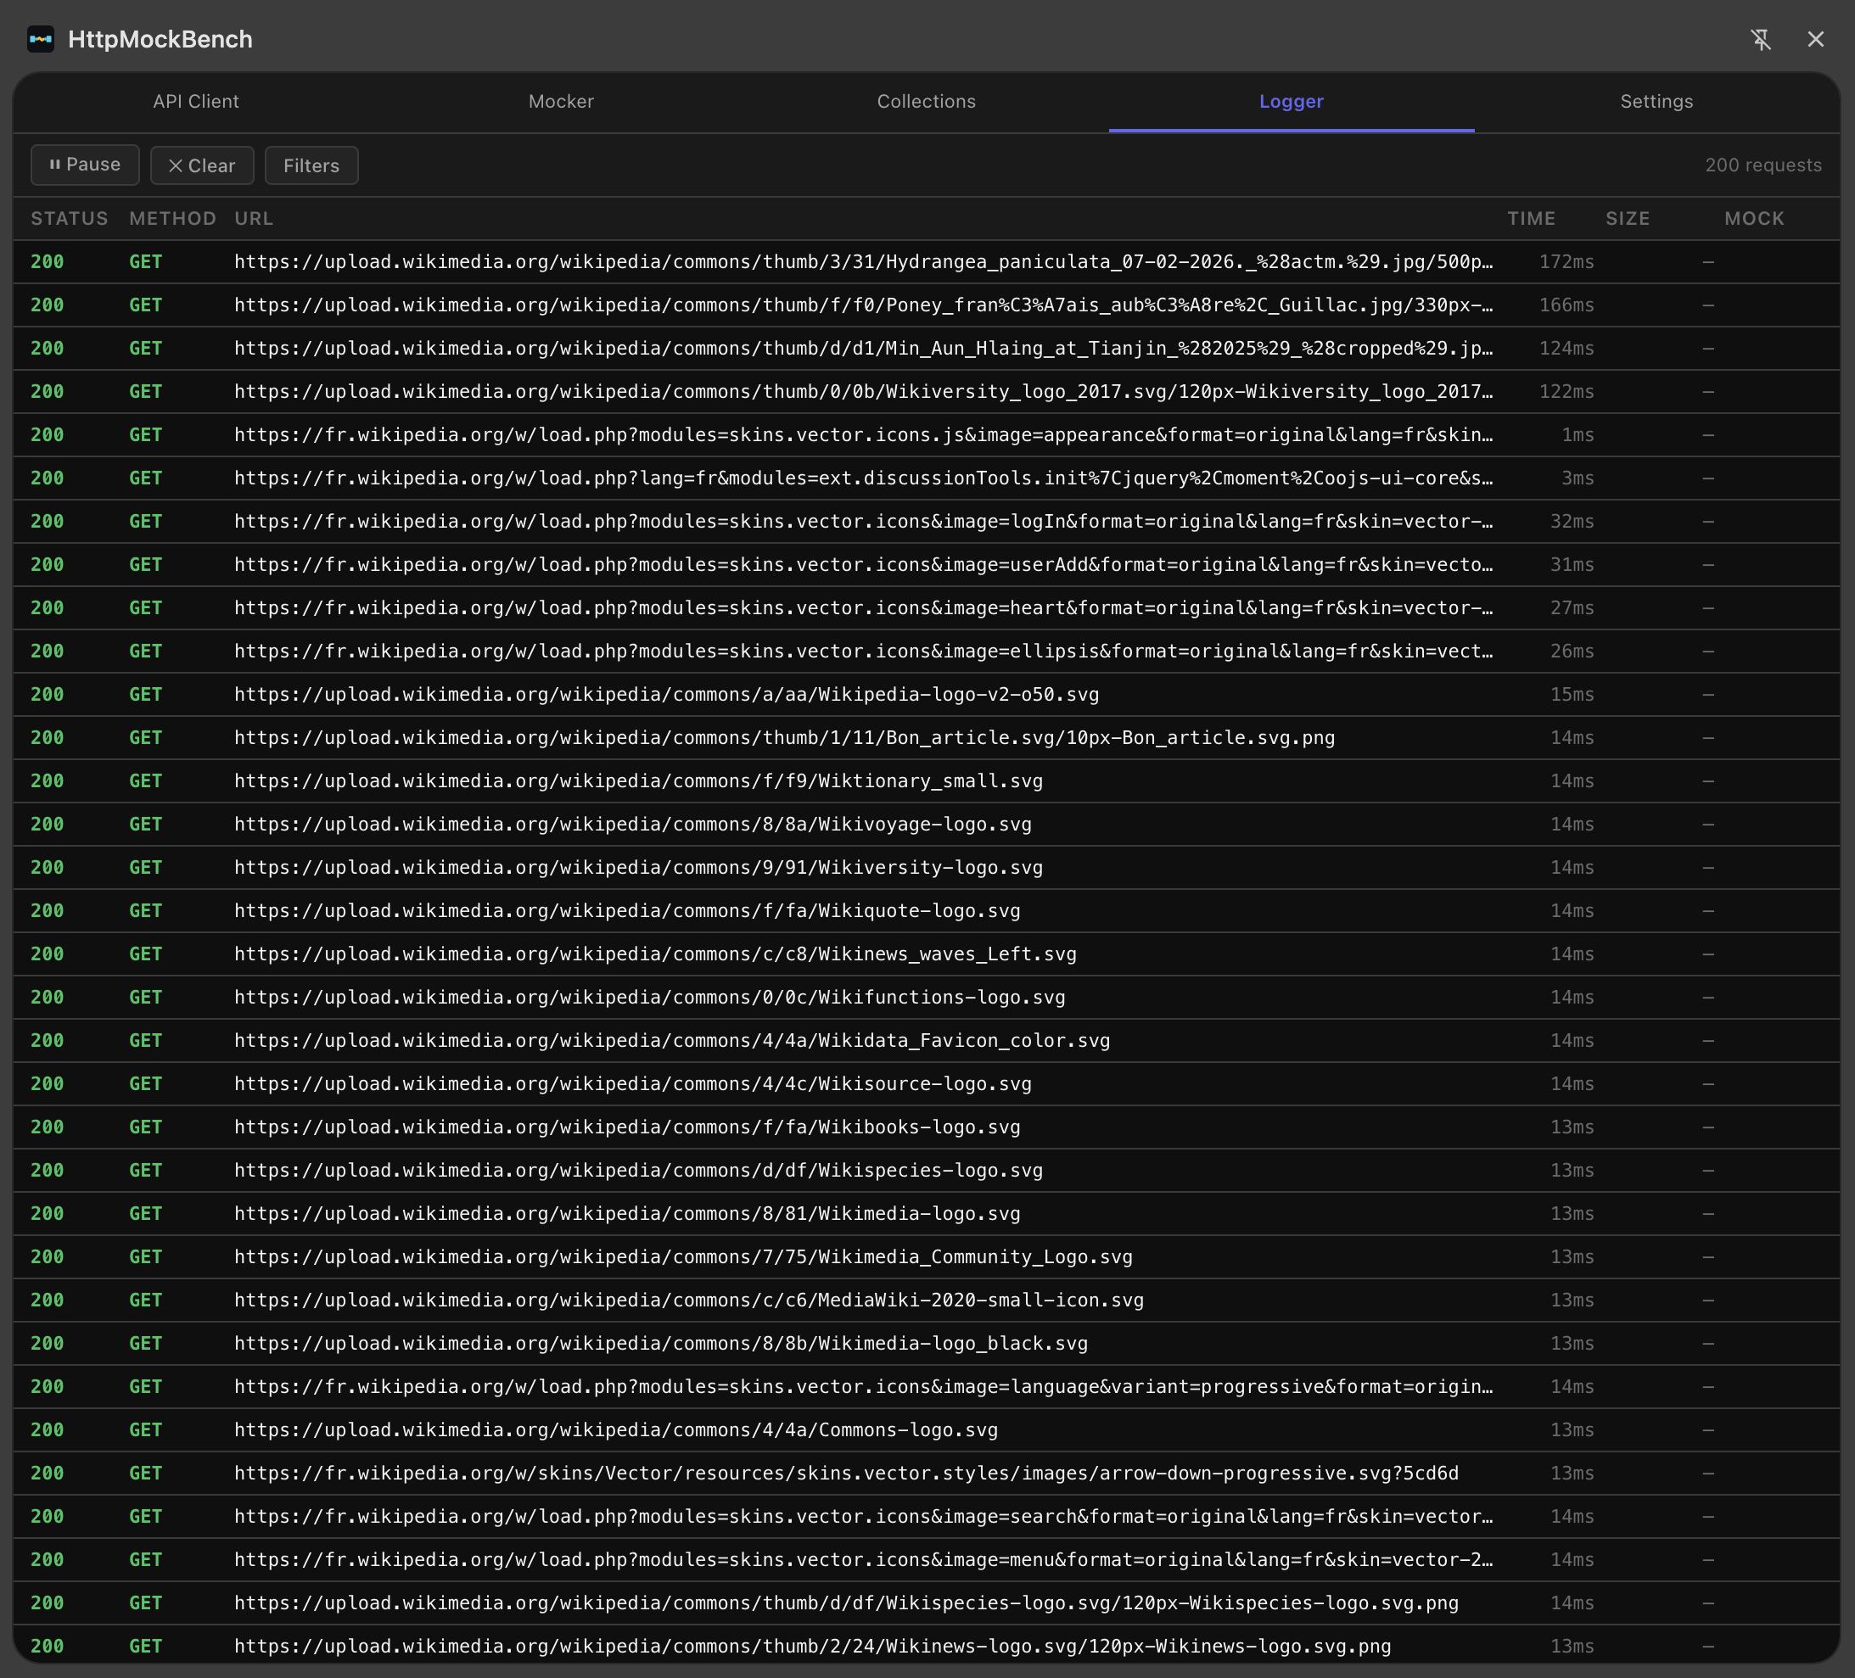Click the TIME column header
This screenshot has height=1678, width=1855.
tap(1531, 218)
